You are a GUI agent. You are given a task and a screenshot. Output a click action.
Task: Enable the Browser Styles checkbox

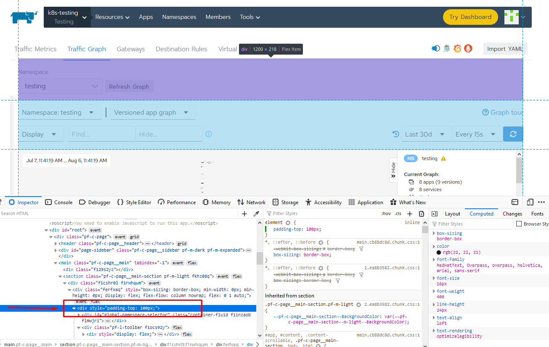click(x=519, y=223)
